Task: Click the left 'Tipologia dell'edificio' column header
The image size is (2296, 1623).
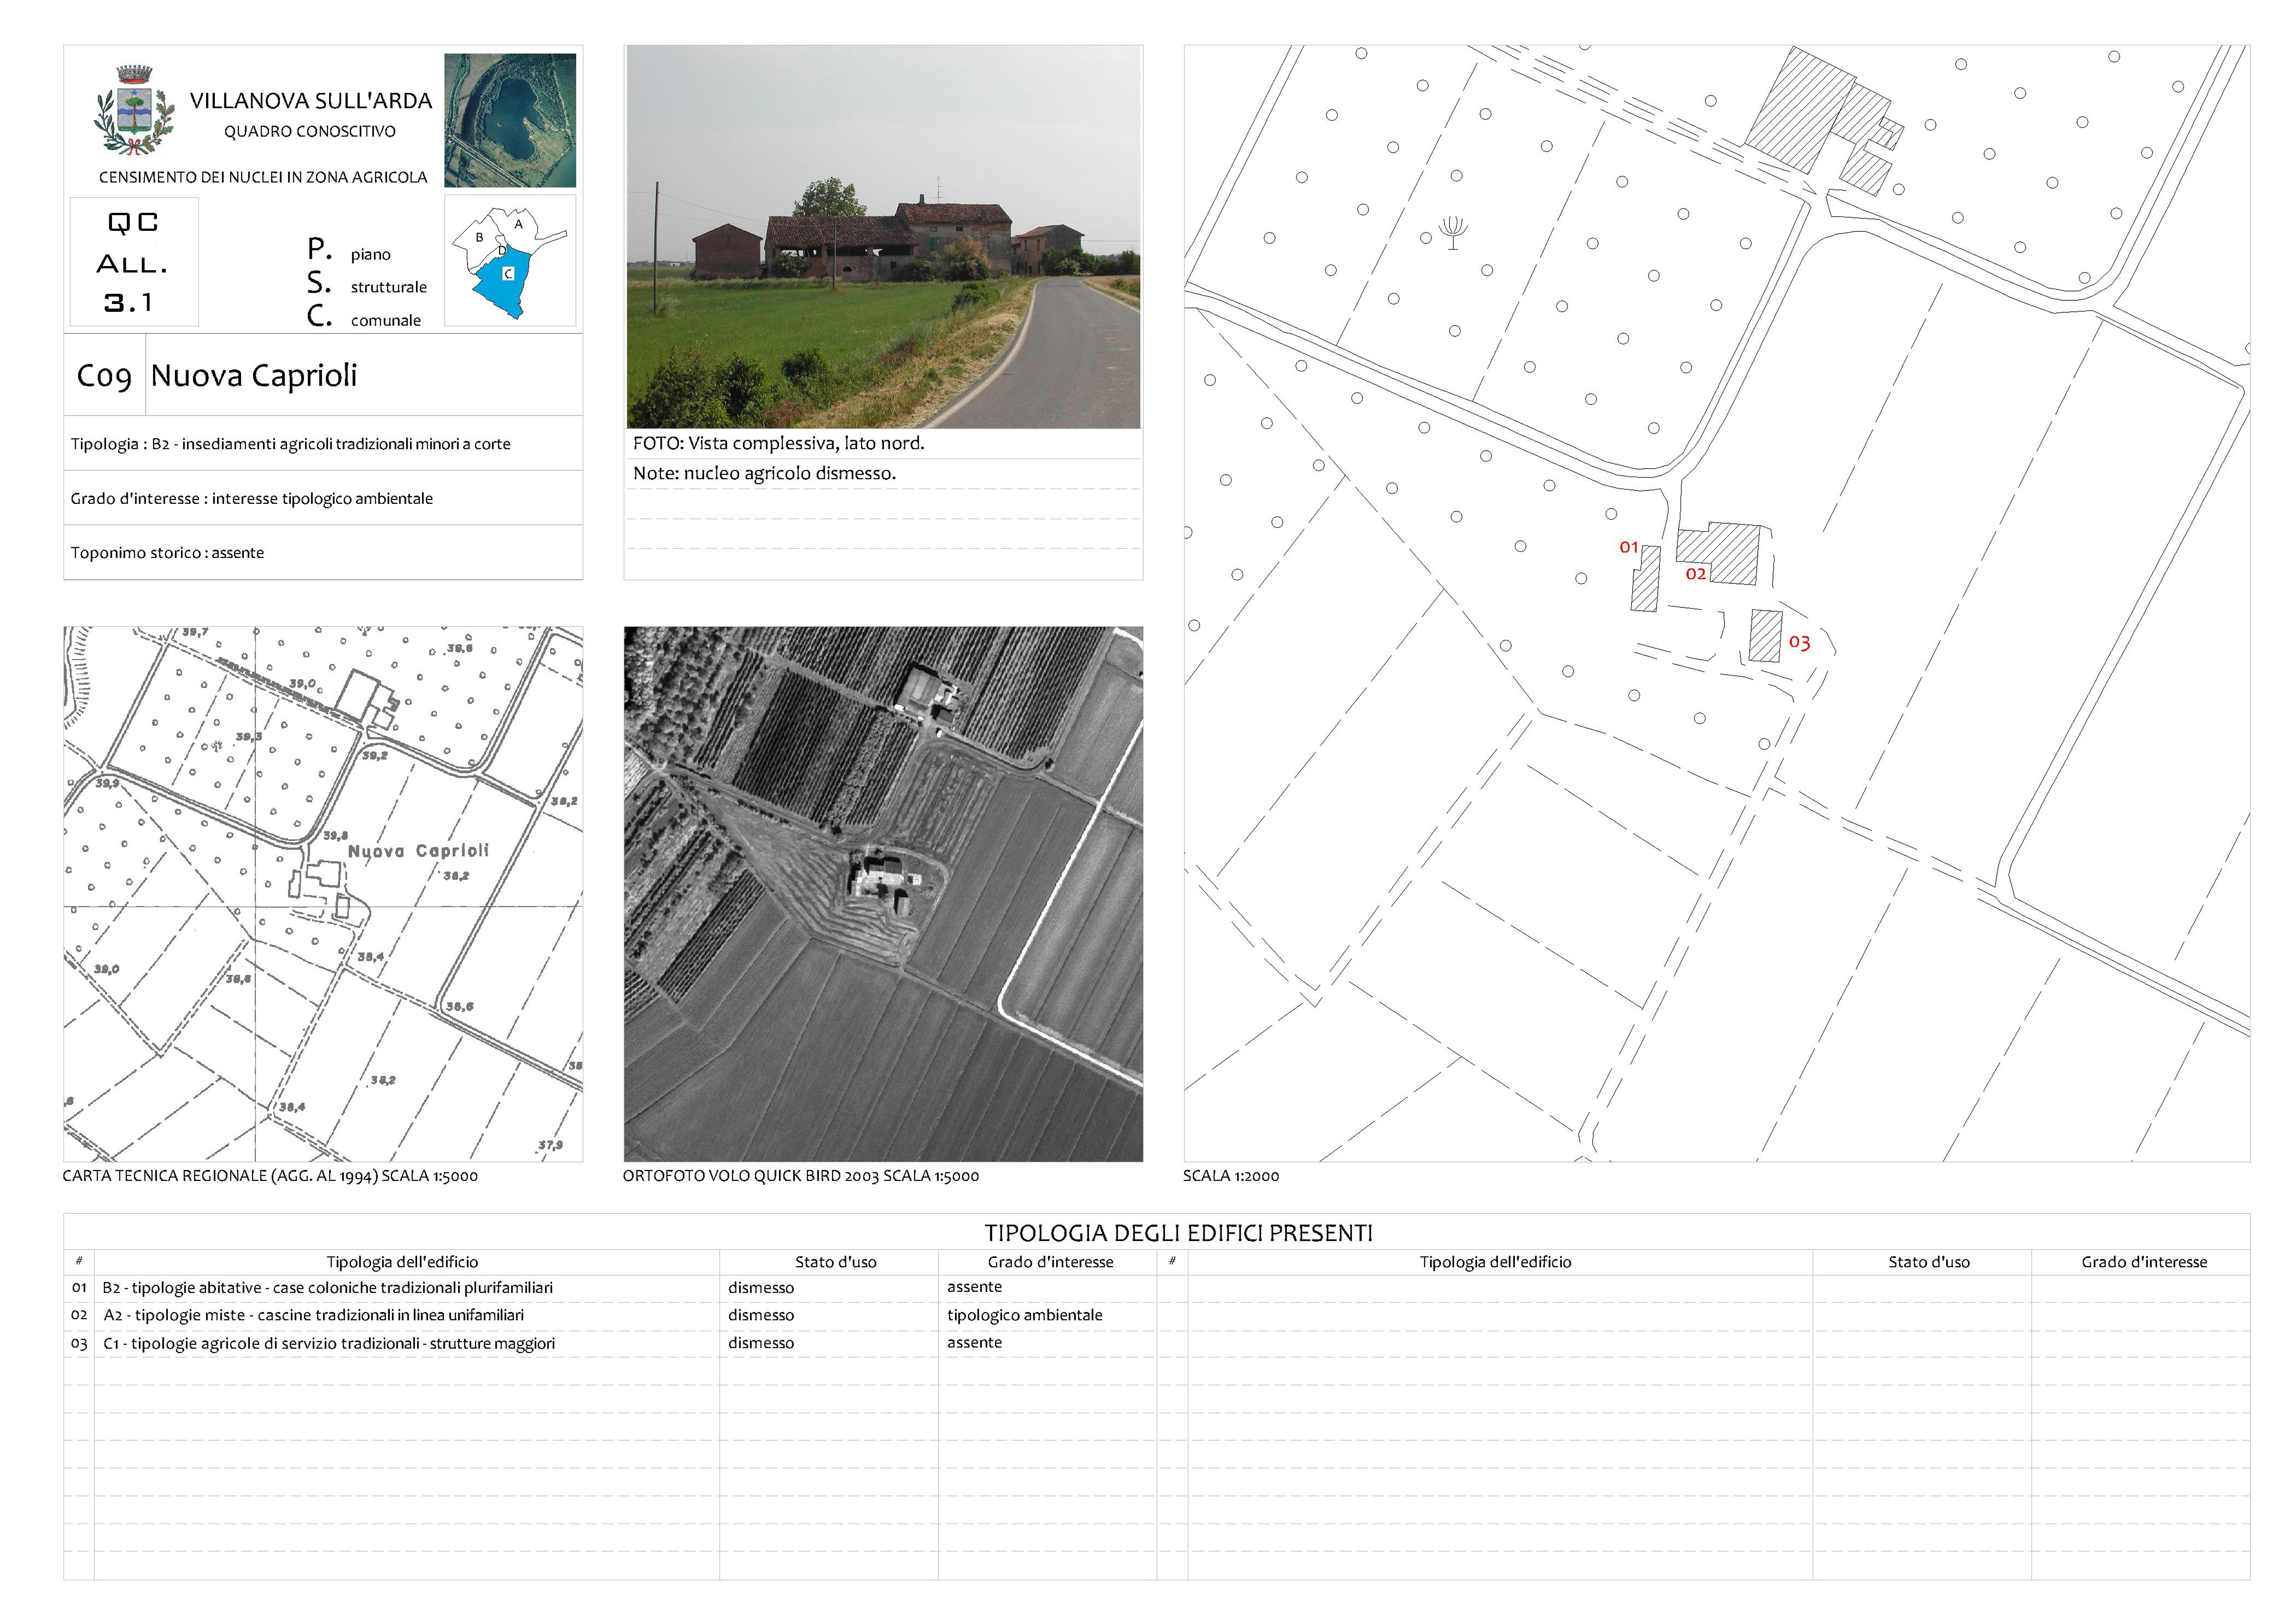Action: point(402,1262)
